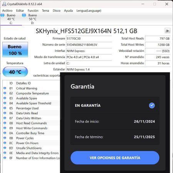This screenshot has width=173, height=173.
Task: Click the blue status orb for drive C:
Action: 3,15
